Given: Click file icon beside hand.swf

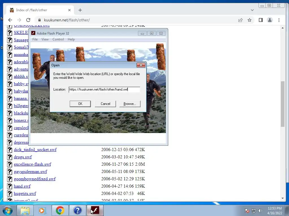Looking at the screenshot, I should tap(10, 186).
